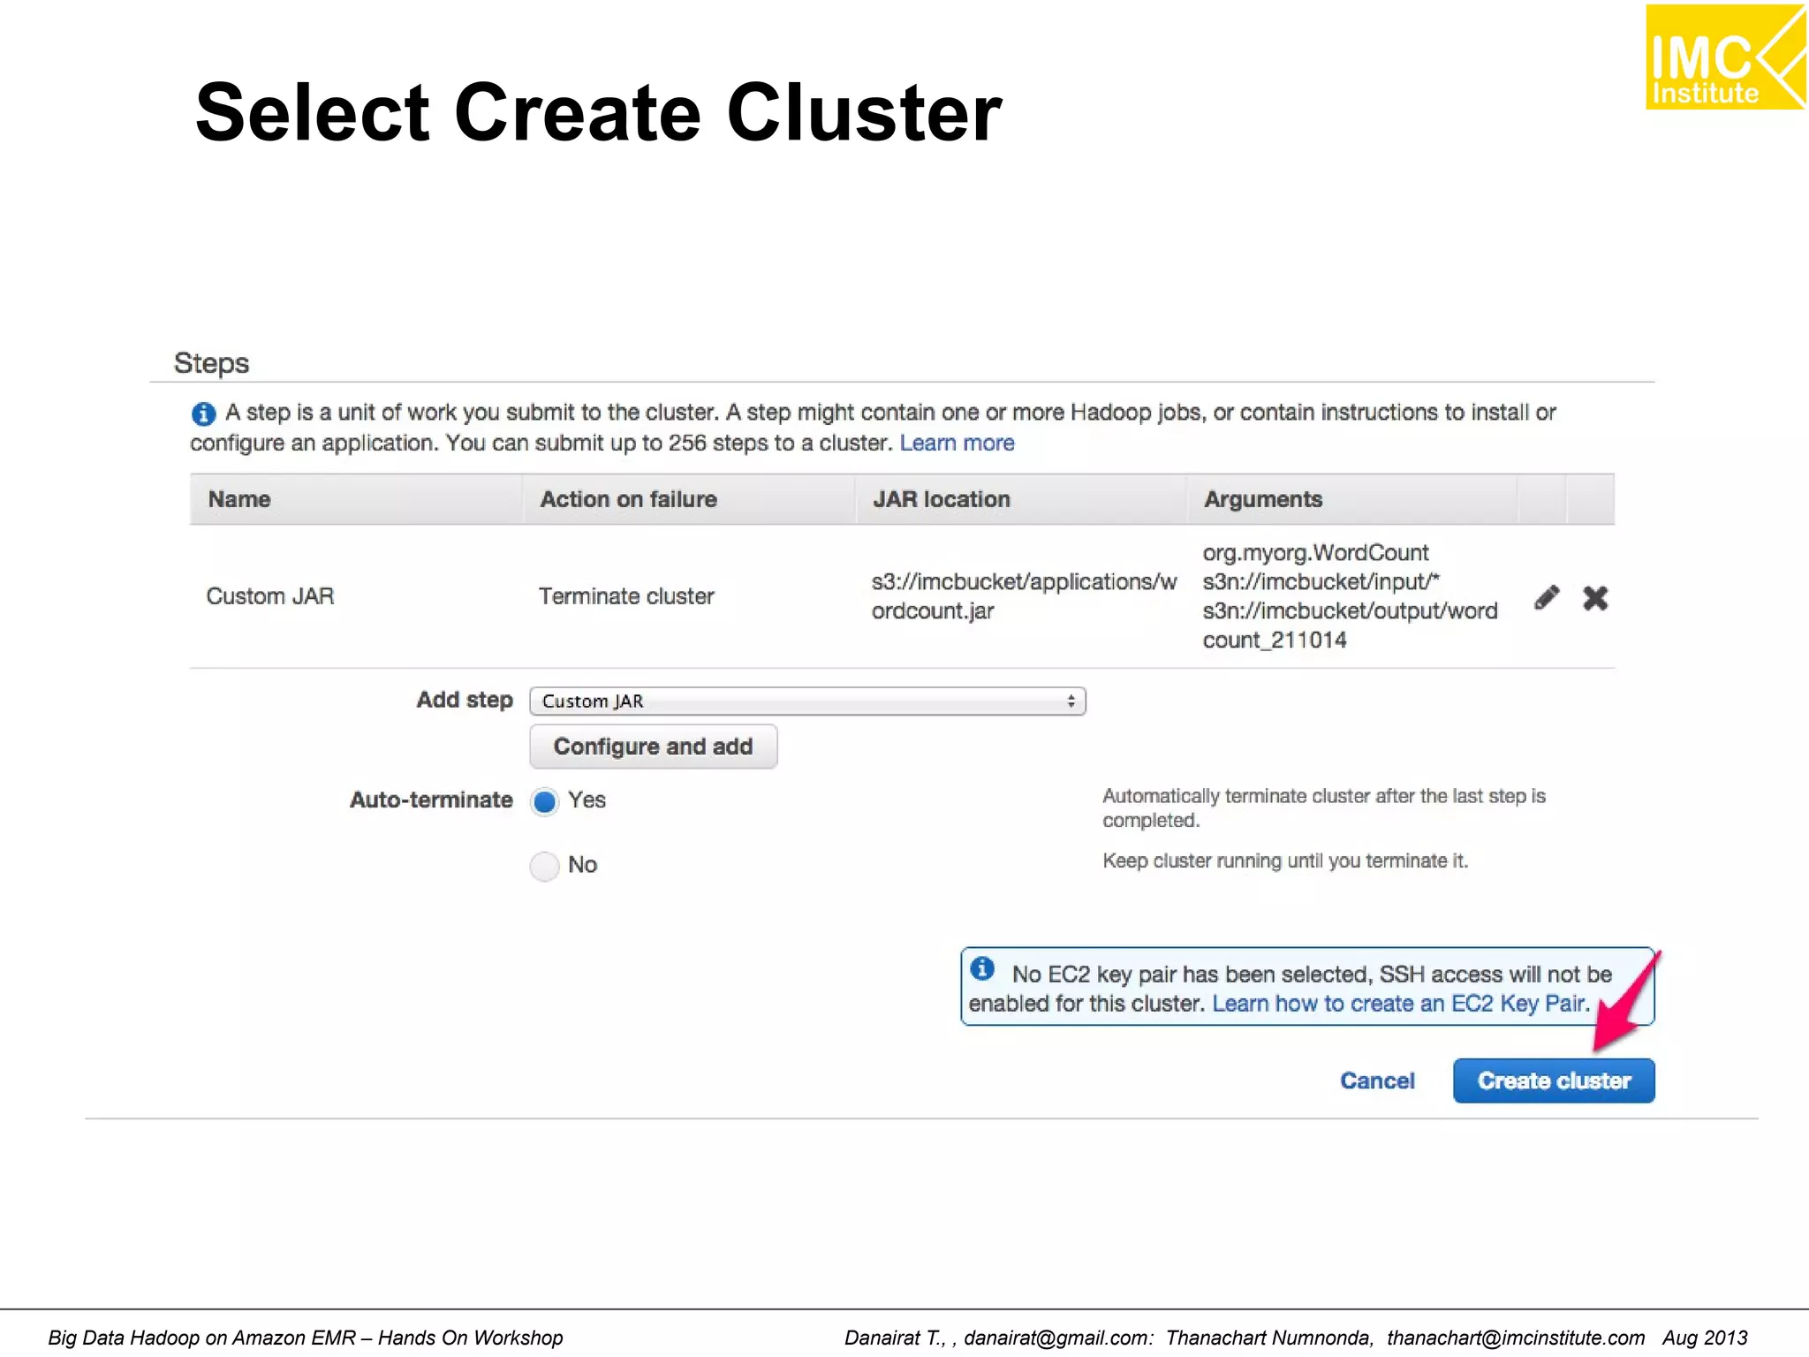This screenshot has width=1809, height=1357.
Task: Open the Learn more link about steps
Action: 957,443
